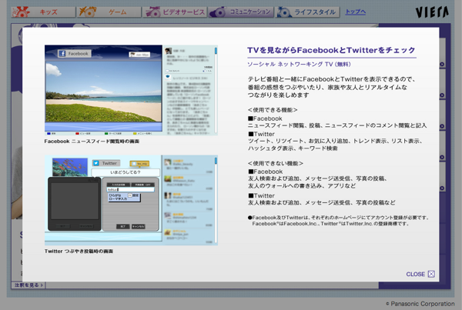This screenshot has width=462, height=310.
Task: Click the <使用できない機能> heading
Action: 276,163
